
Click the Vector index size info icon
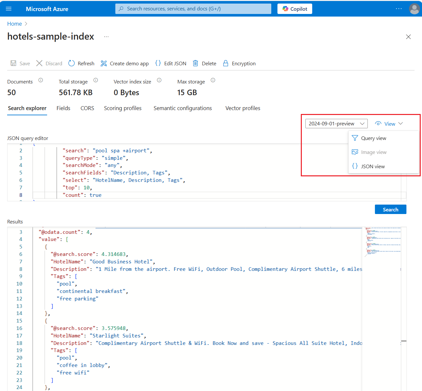pos(159,80)
